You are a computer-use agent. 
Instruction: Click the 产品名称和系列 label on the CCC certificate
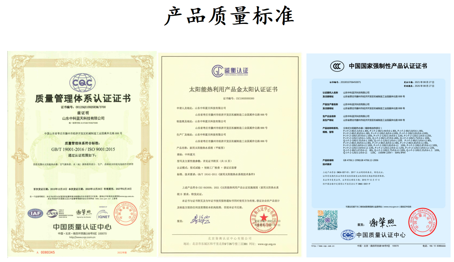331,128
